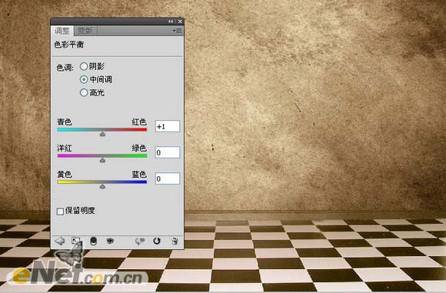Switch panel to expanded view icon
Viewport: 446px width, 293px height.
(x=75, y=241)
